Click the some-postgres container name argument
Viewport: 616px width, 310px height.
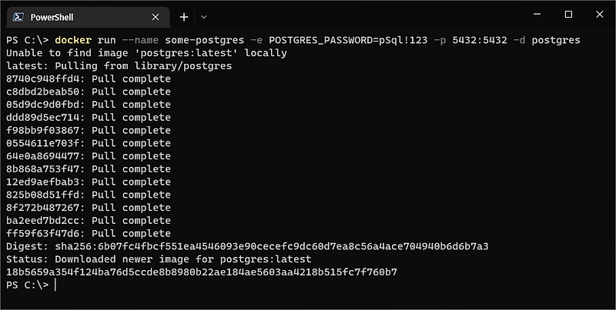coord(205,40)
